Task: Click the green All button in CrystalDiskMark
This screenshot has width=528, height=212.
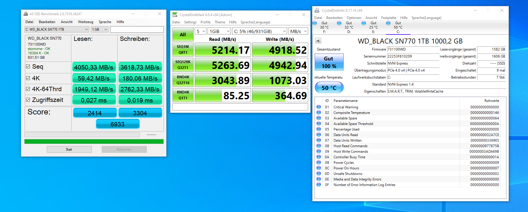Action: tap(183, 34)
